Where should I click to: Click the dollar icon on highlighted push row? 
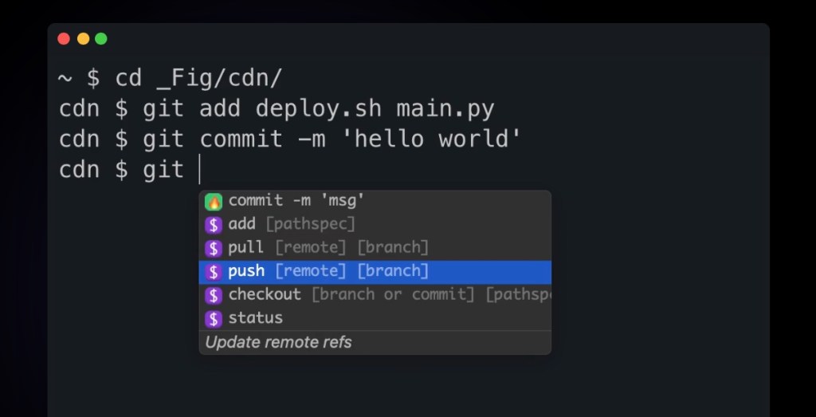(x=213, y=271)
